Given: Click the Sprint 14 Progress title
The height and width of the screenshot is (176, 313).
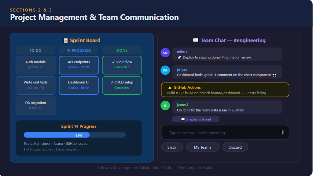Looking at the screenshot, I should click(79, 126).
